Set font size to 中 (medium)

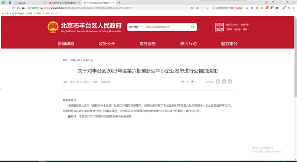[x=192, y=81]
